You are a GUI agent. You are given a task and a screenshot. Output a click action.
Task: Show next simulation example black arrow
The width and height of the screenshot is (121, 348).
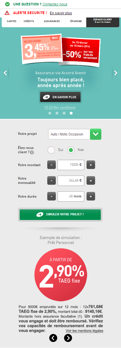[x=68, y=338]
